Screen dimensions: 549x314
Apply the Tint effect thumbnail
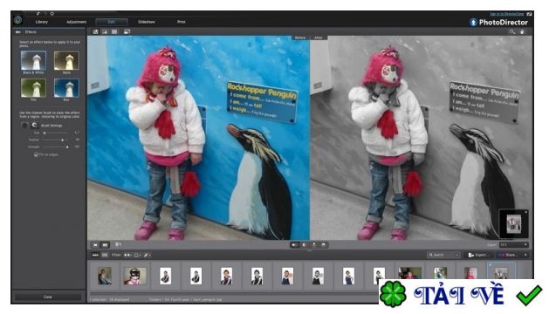point(33,88)
